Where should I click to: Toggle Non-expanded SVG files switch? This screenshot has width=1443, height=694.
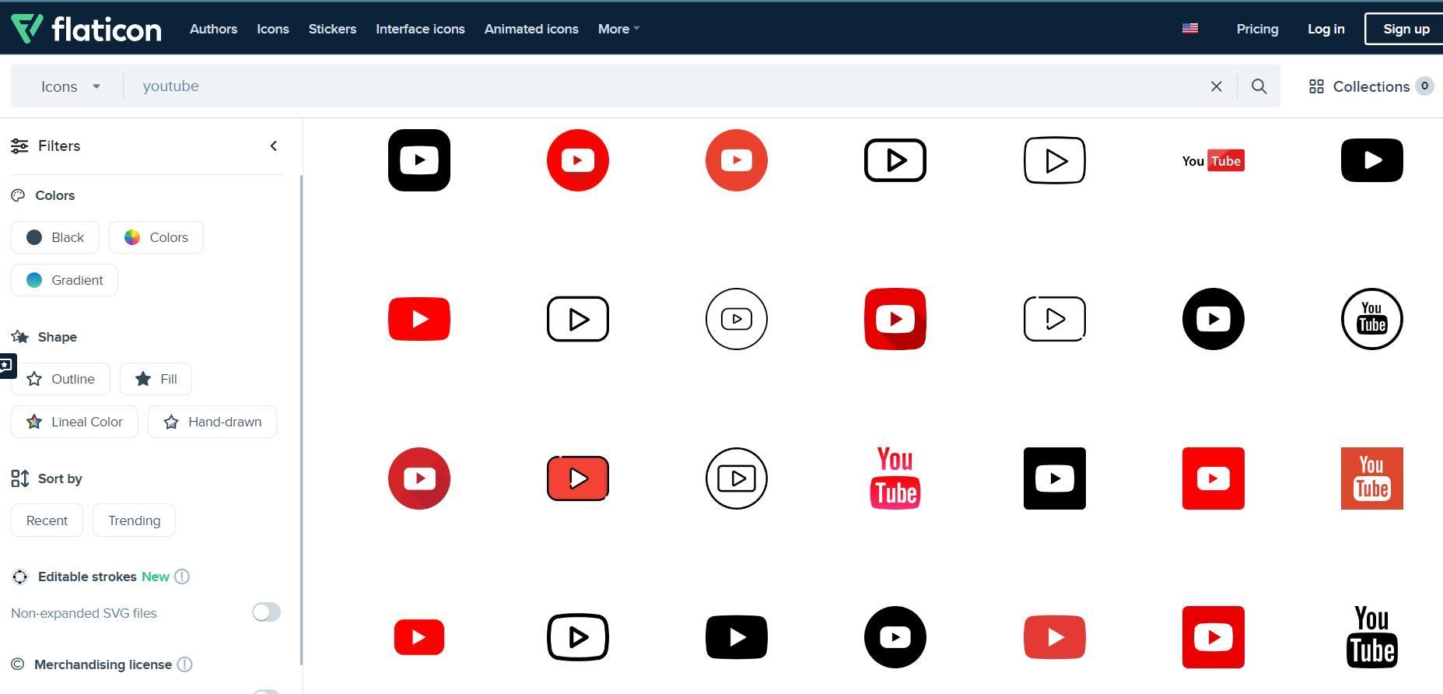(x=266, y=612)
